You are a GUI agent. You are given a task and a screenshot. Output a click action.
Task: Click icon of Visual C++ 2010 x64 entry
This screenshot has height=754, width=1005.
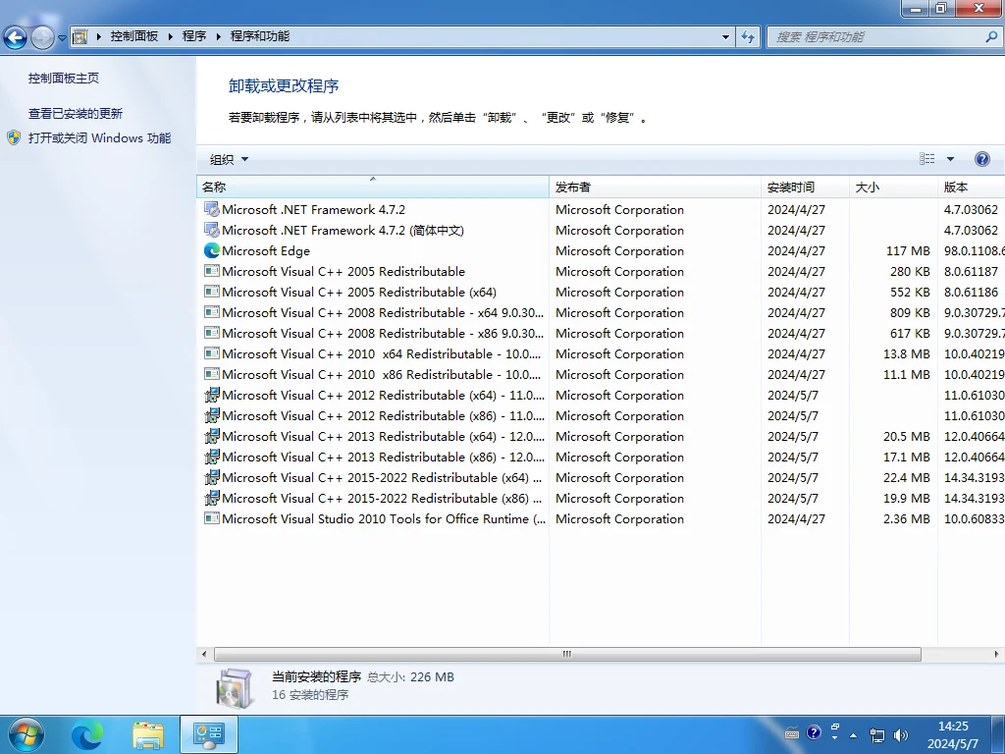(212, 353)
